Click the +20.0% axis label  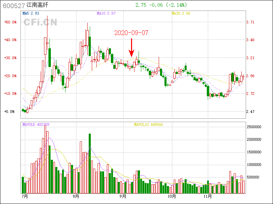click(10, 76)
